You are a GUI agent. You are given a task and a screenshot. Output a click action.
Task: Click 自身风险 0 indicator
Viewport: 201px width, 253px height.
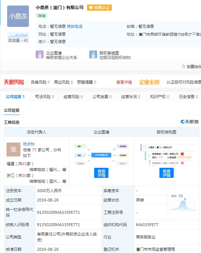(x=40, y=82)
